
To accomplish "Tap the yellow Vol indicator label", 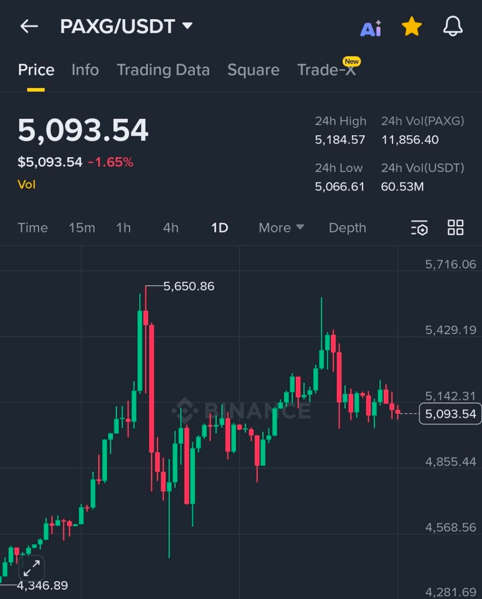I will point(27,185).
